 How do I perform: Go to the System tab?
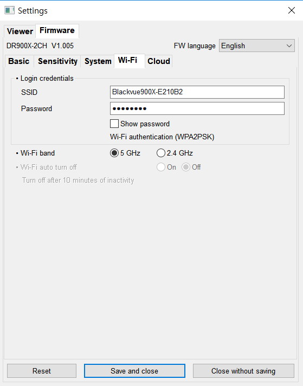pos(98,61)
